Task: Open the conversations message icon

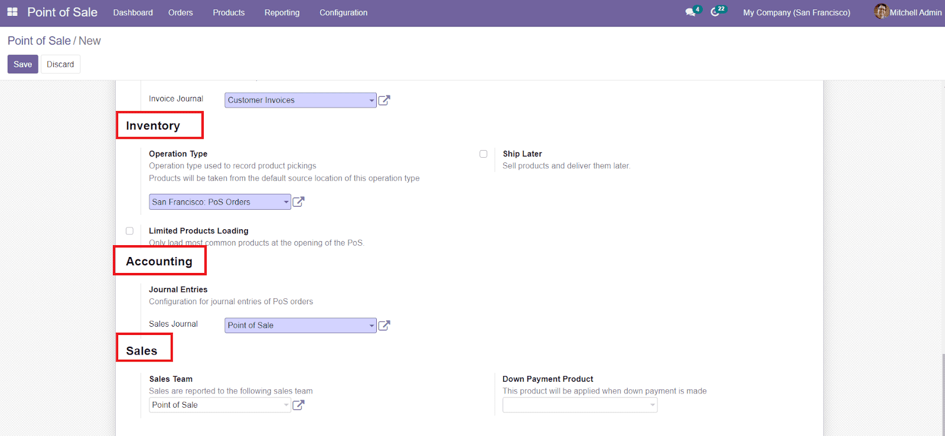Action: pos(690,12)
